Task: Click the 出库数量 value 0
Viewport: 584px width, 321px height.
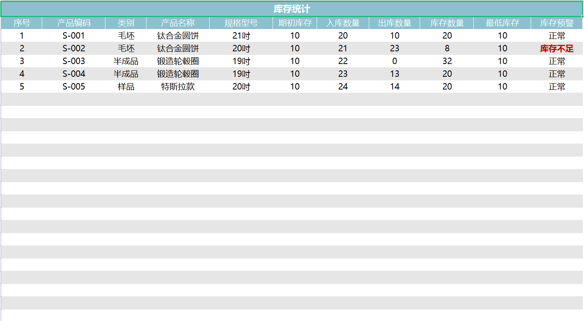Action: pyautogui.click(x=395, y=61)
